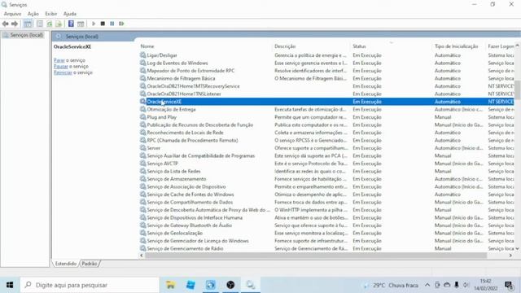521x293 pixels.
Task: Select the Serviço AVCTP row
Action: click(326, 164)
